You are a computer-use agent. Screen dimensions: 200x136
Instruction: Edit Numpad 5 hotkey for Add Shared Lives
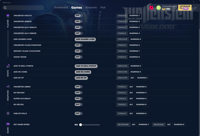pos(136,39)
